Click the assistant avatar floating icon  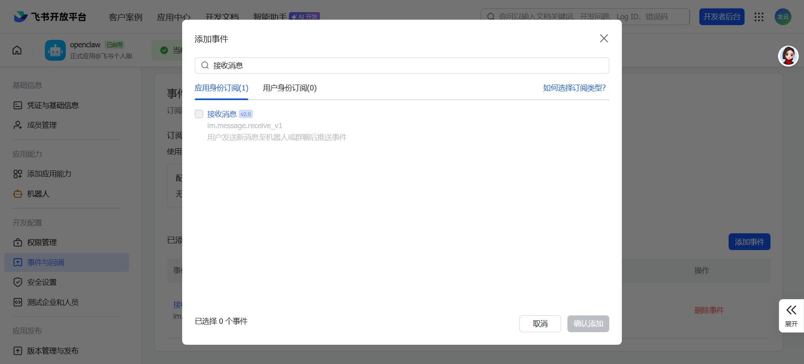pyautogui.click(x=788, y=56)
